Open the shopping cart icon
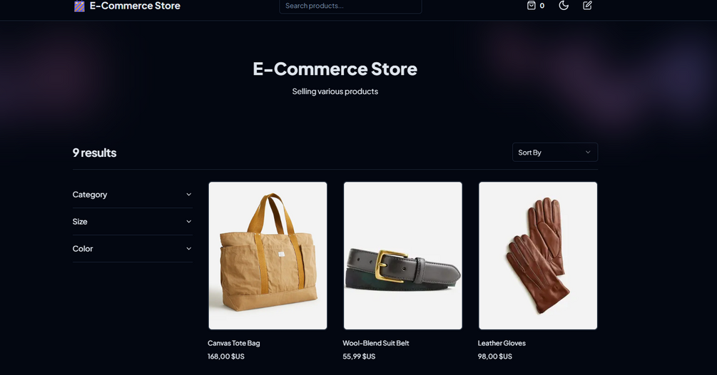717x375 pixels. click(x=531, y=6)
